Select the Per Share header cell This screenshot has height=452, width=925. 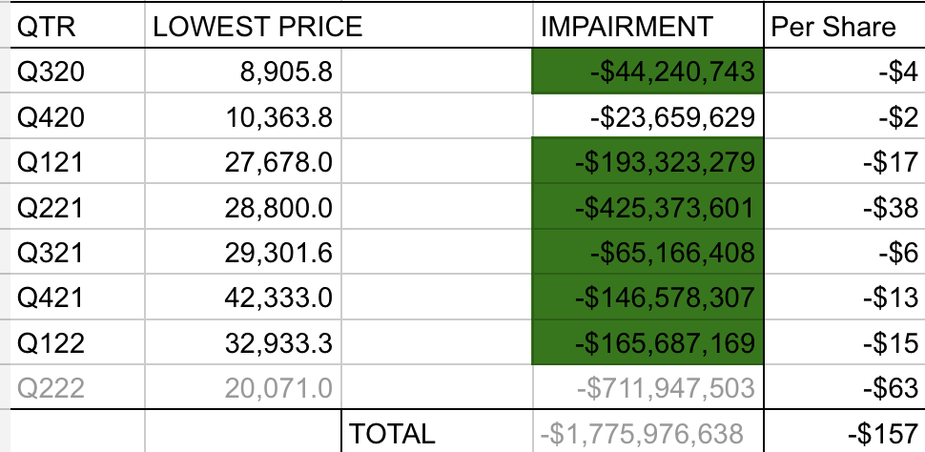tap(844, 26)
